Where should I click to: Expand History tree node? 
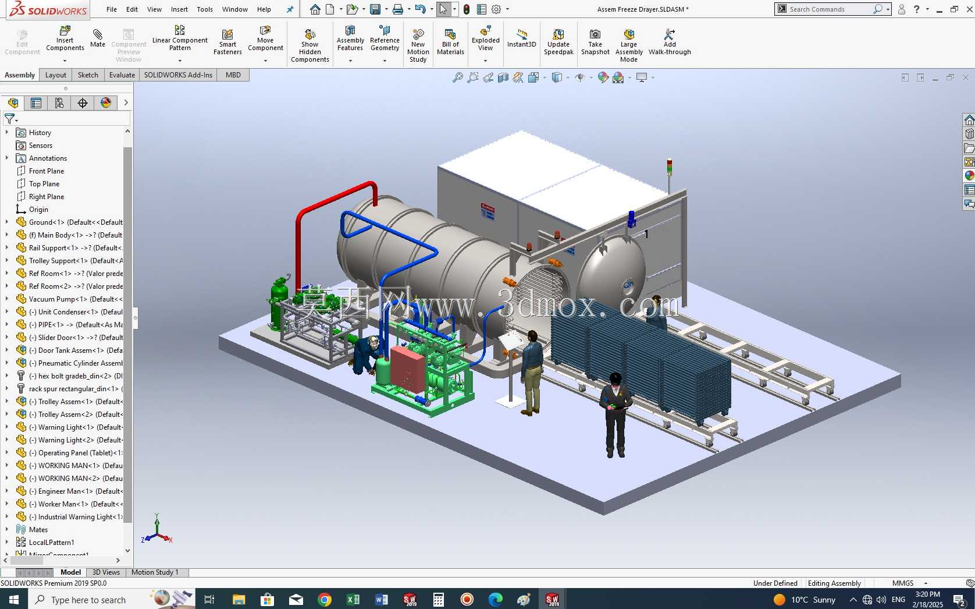pyautogui.click(x=7, y=133)
